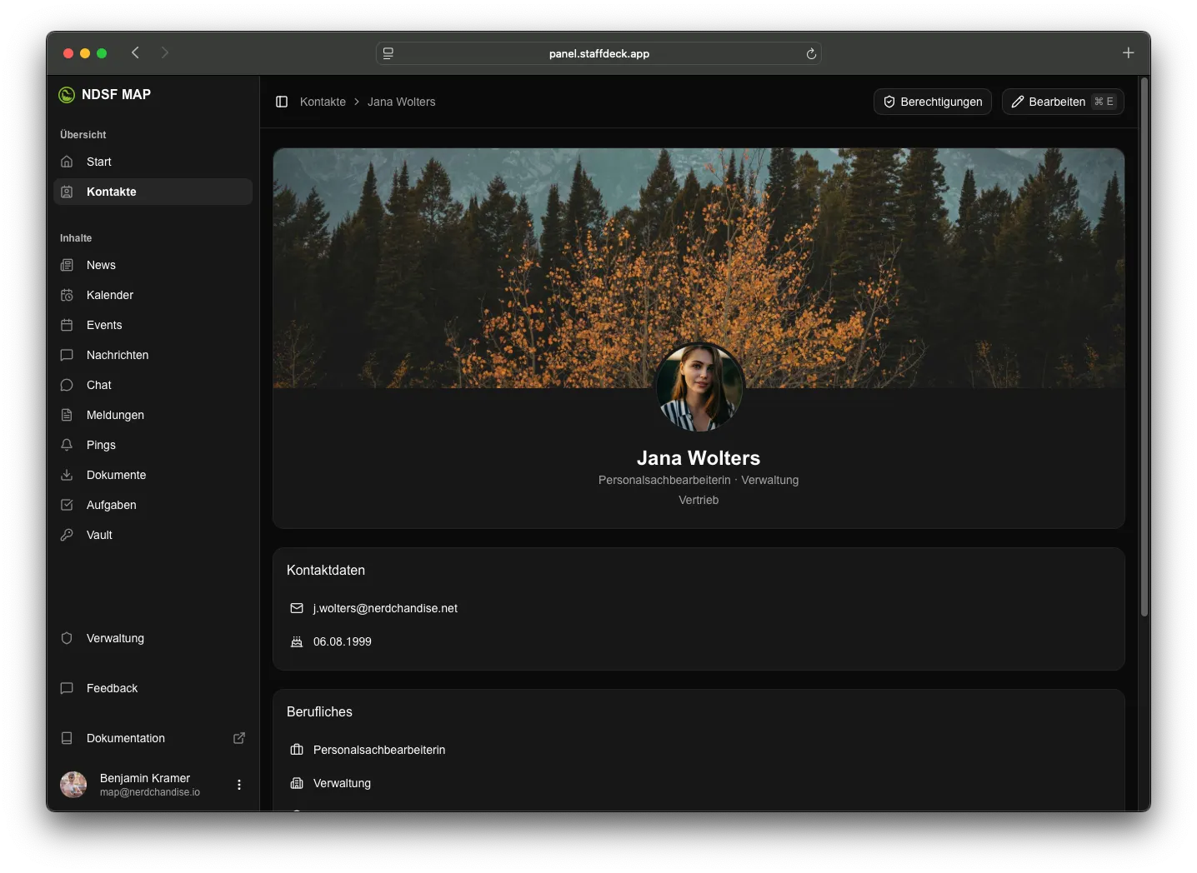Open Jana Wolters' profile photo
This screenshot has height=873, width=1197.
pos(699,387)
